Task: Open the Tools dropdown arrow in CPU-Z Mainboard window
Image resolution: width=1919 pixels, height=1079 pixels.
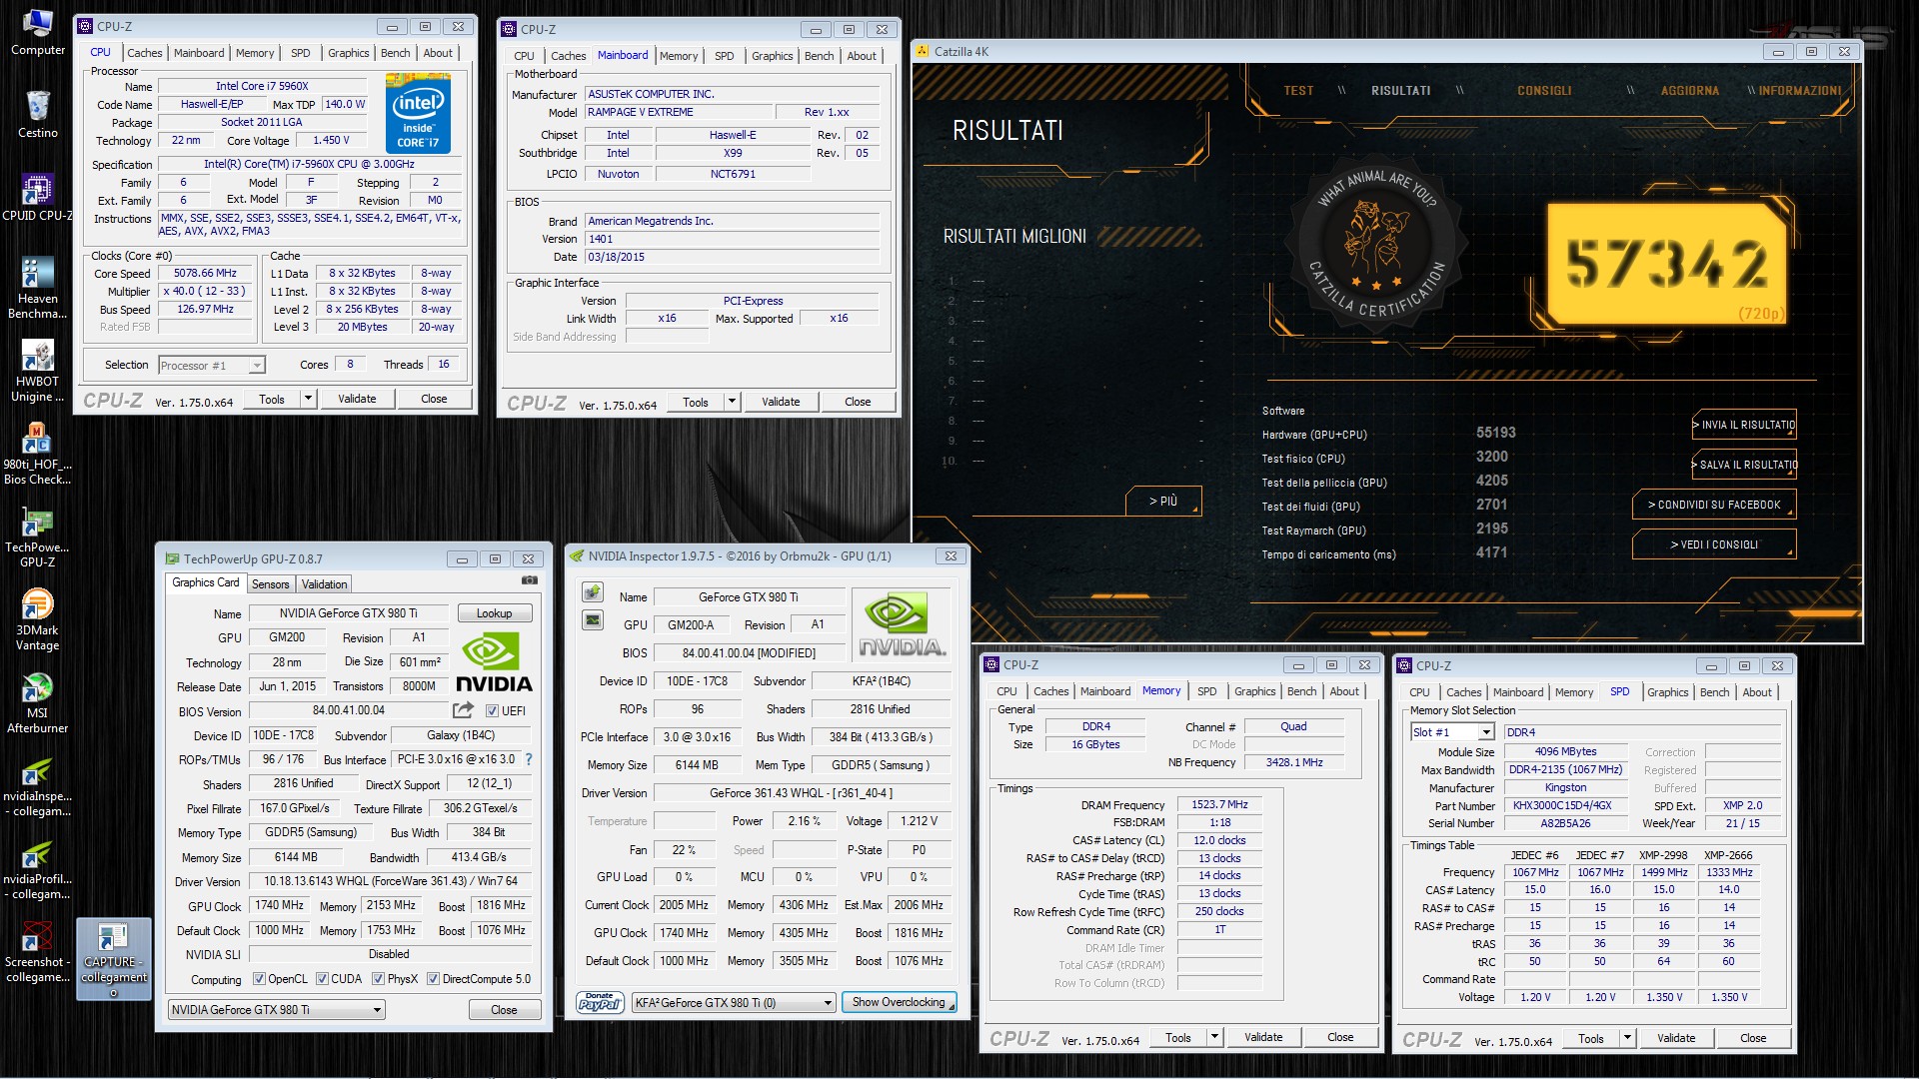Action: pos(732,402)
